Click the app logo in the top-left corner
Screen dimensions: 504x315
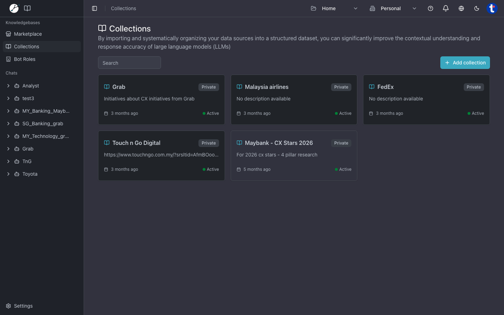click(x=14, y=8)
